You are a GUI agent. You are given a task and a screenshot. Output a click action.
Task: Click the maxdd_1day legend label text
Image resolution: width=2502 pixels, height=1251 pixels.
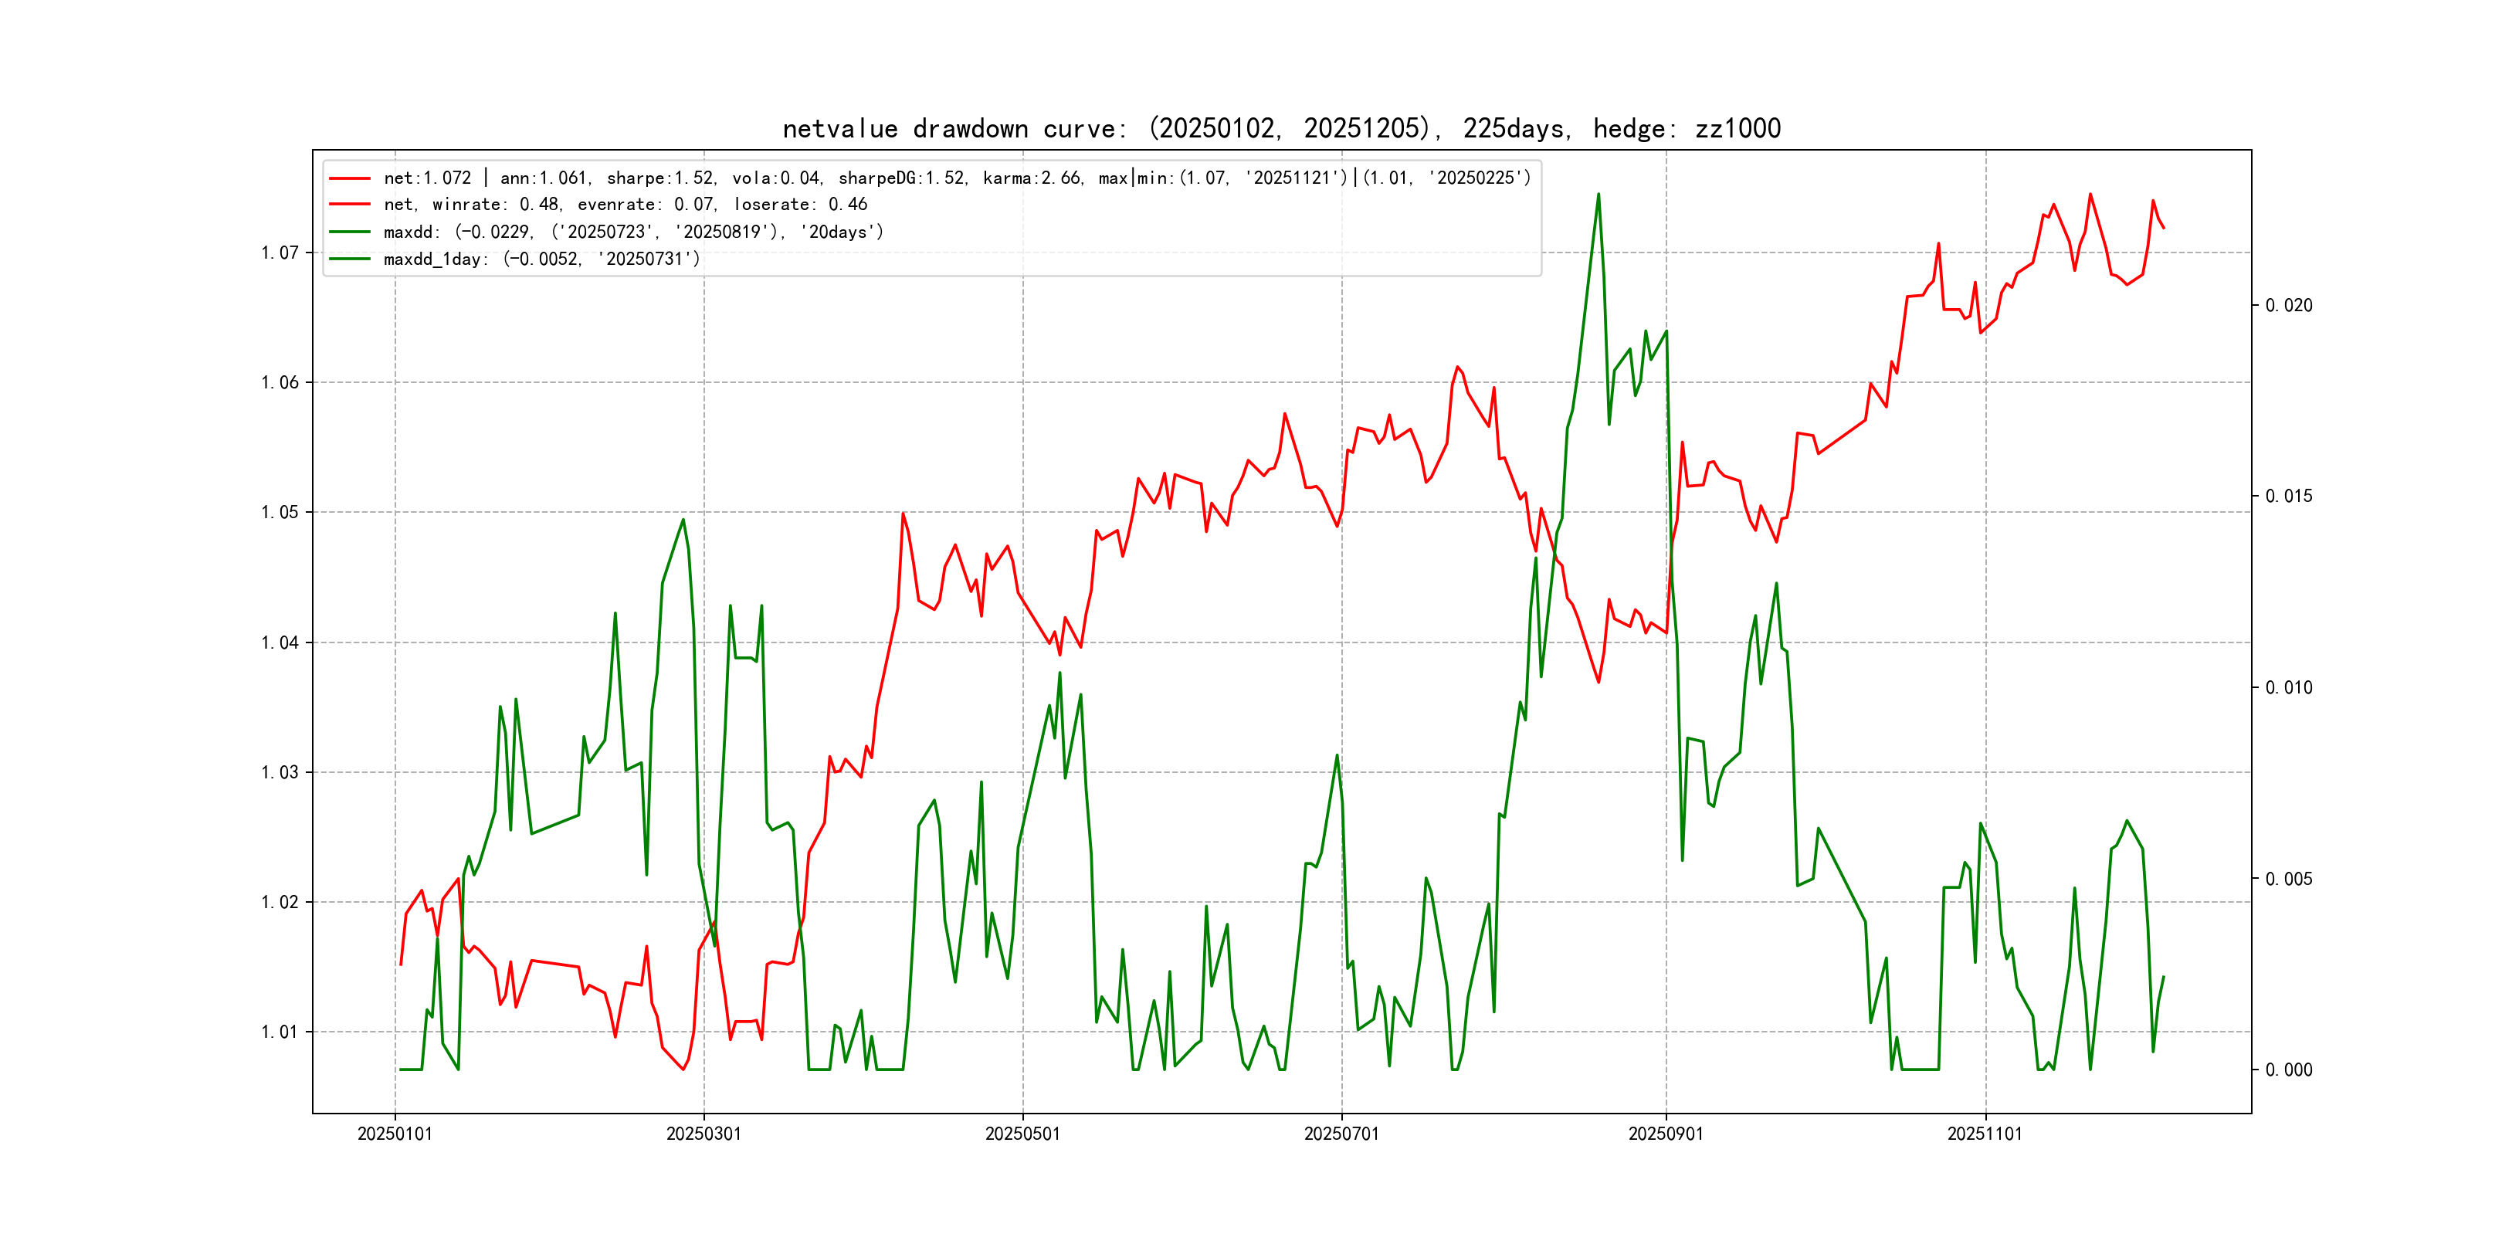[x=541, y=259]
